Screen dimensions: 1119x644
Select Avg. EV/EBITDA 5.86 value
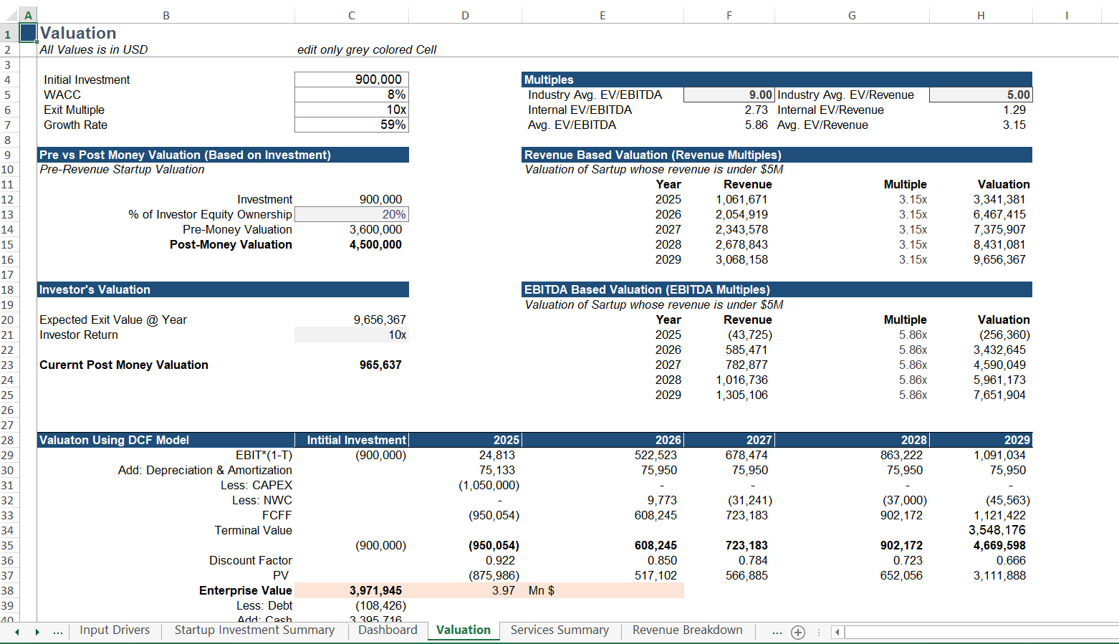coord(729,125)
